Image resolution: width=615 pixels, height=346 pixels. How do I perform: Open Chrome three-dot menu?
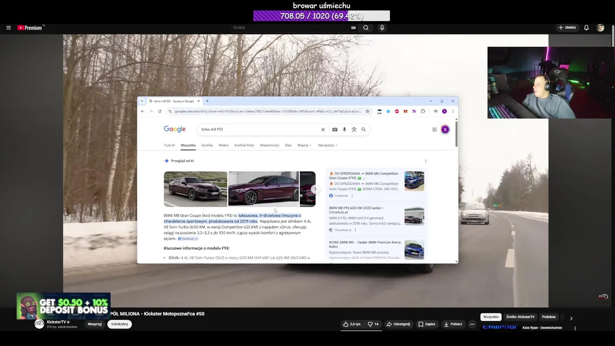453,111
